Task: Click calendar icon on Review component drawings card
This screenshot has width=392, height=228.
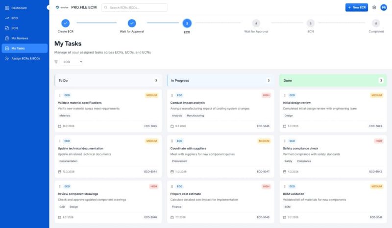Action: coord(59,217)
